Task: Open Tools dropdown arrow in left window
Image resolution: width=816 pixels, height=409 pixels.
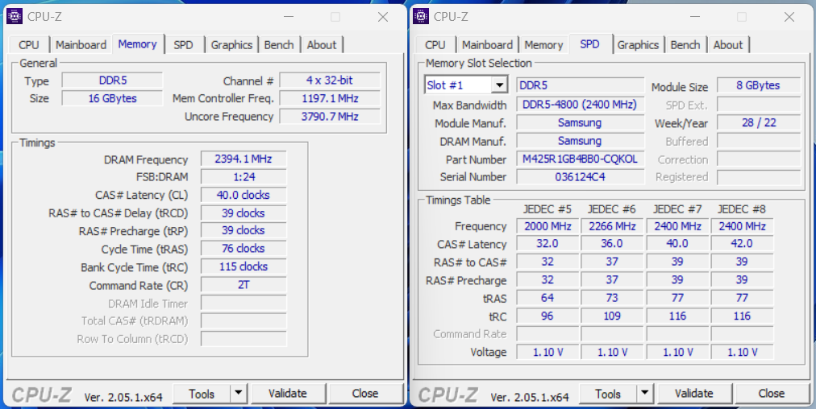Action: (x=239, y=394)
